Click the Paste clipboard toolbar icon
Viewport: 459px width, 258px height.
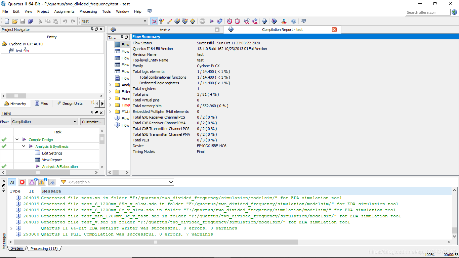(x=55, y=21)
